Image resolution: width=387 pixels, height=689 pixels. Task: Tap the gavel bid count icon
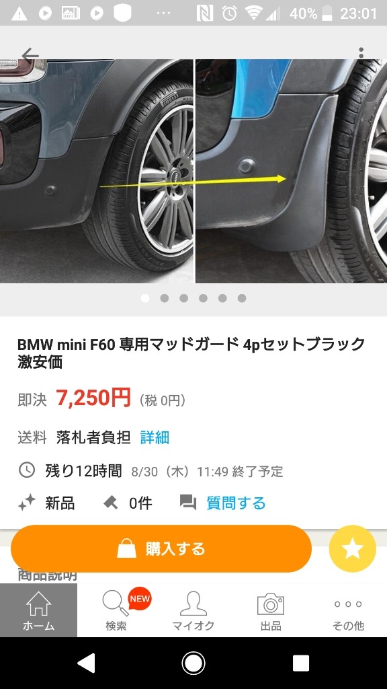[x=111, y=502]
